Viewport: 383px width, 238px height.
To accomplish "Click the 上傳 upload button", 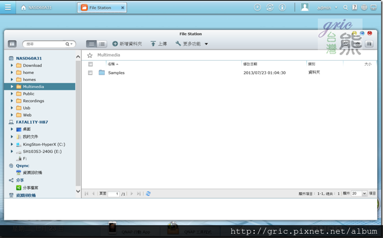I will [159, 44].
